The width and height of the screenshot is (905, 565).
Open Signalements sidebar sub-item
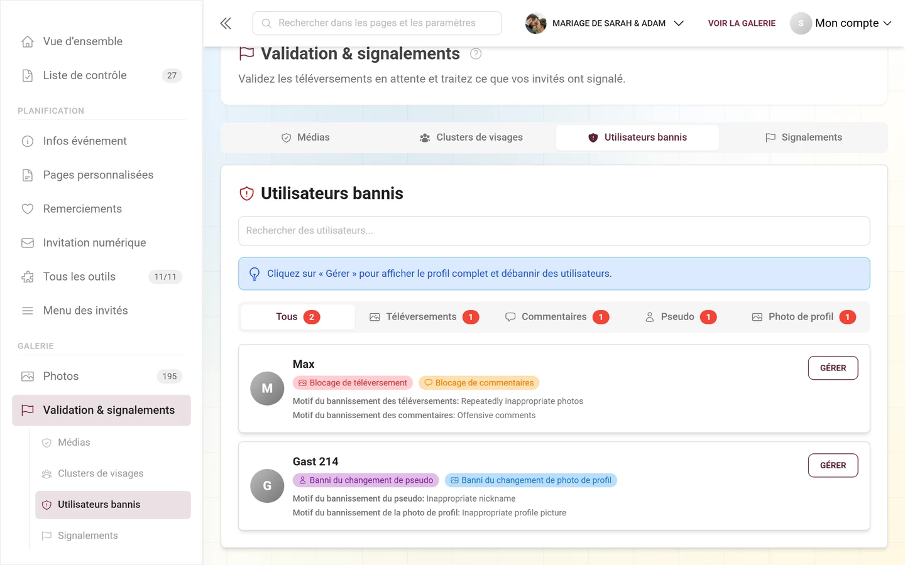click(x=113, y=535)
